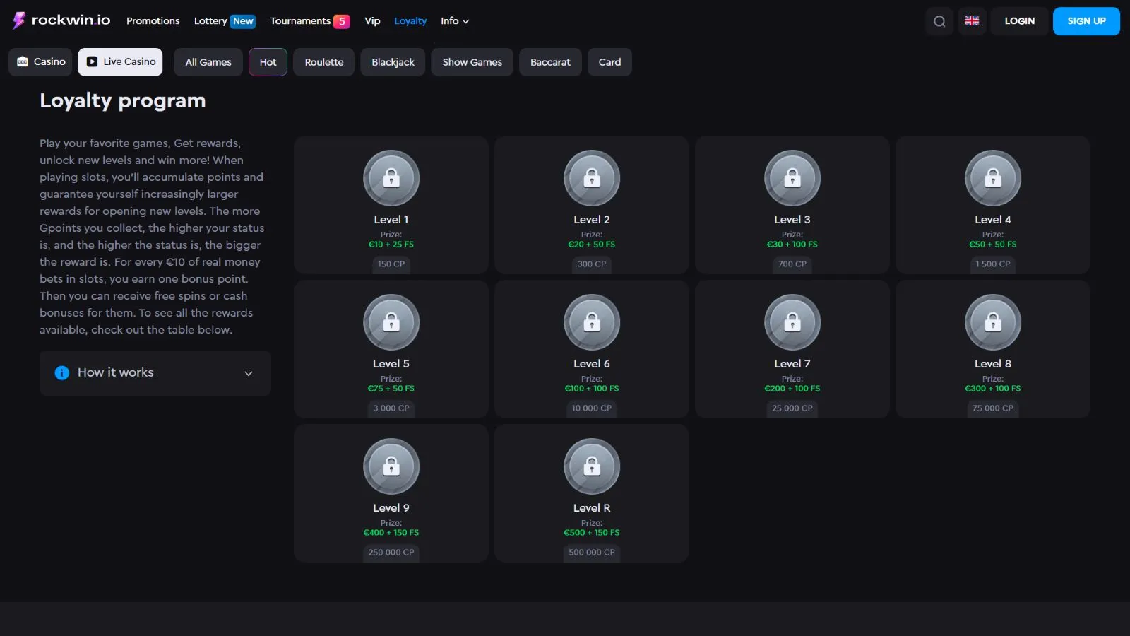Click the rockwin.io lightning bolt logo
The width and height of the screenshot is (1130, 636).
(x=19, y=20)
